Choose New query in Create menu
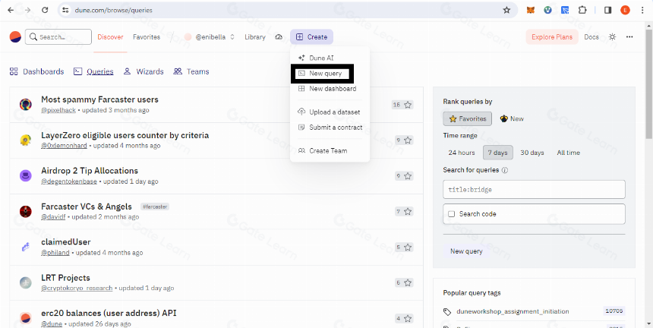 pos(320,74)
